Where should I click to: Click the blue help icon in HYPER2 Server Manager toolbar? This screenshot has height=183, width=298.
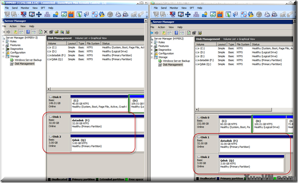[176, 33]
